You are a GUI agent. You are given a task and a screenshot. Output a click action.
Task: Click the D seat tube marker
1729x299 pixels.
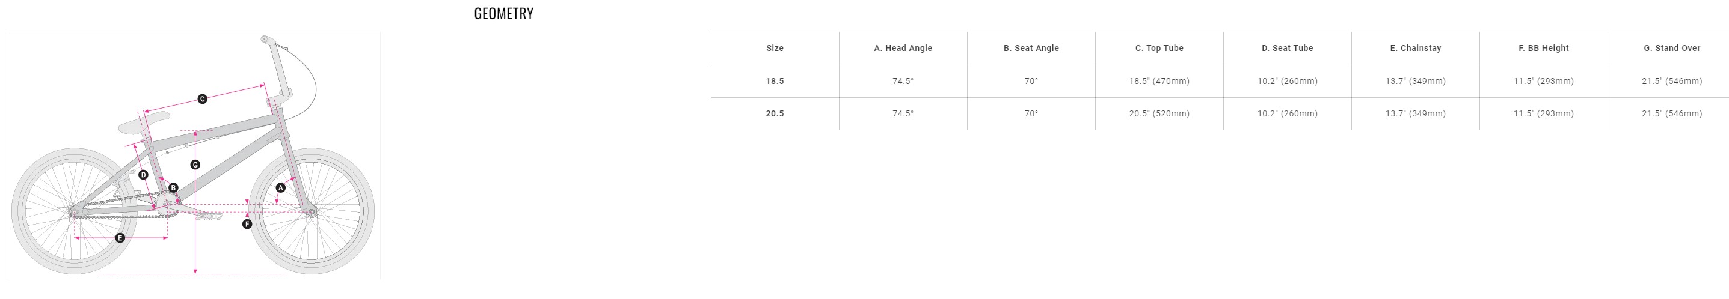pos(143,175)
